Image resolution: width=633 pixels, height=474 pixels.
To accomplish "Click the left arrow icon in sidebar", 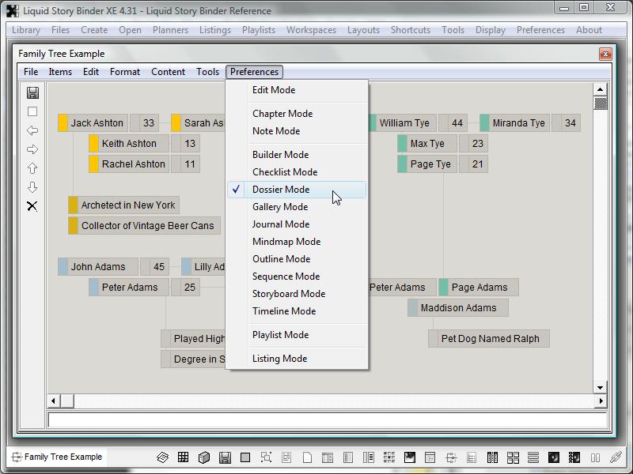I will click(32, 130).
